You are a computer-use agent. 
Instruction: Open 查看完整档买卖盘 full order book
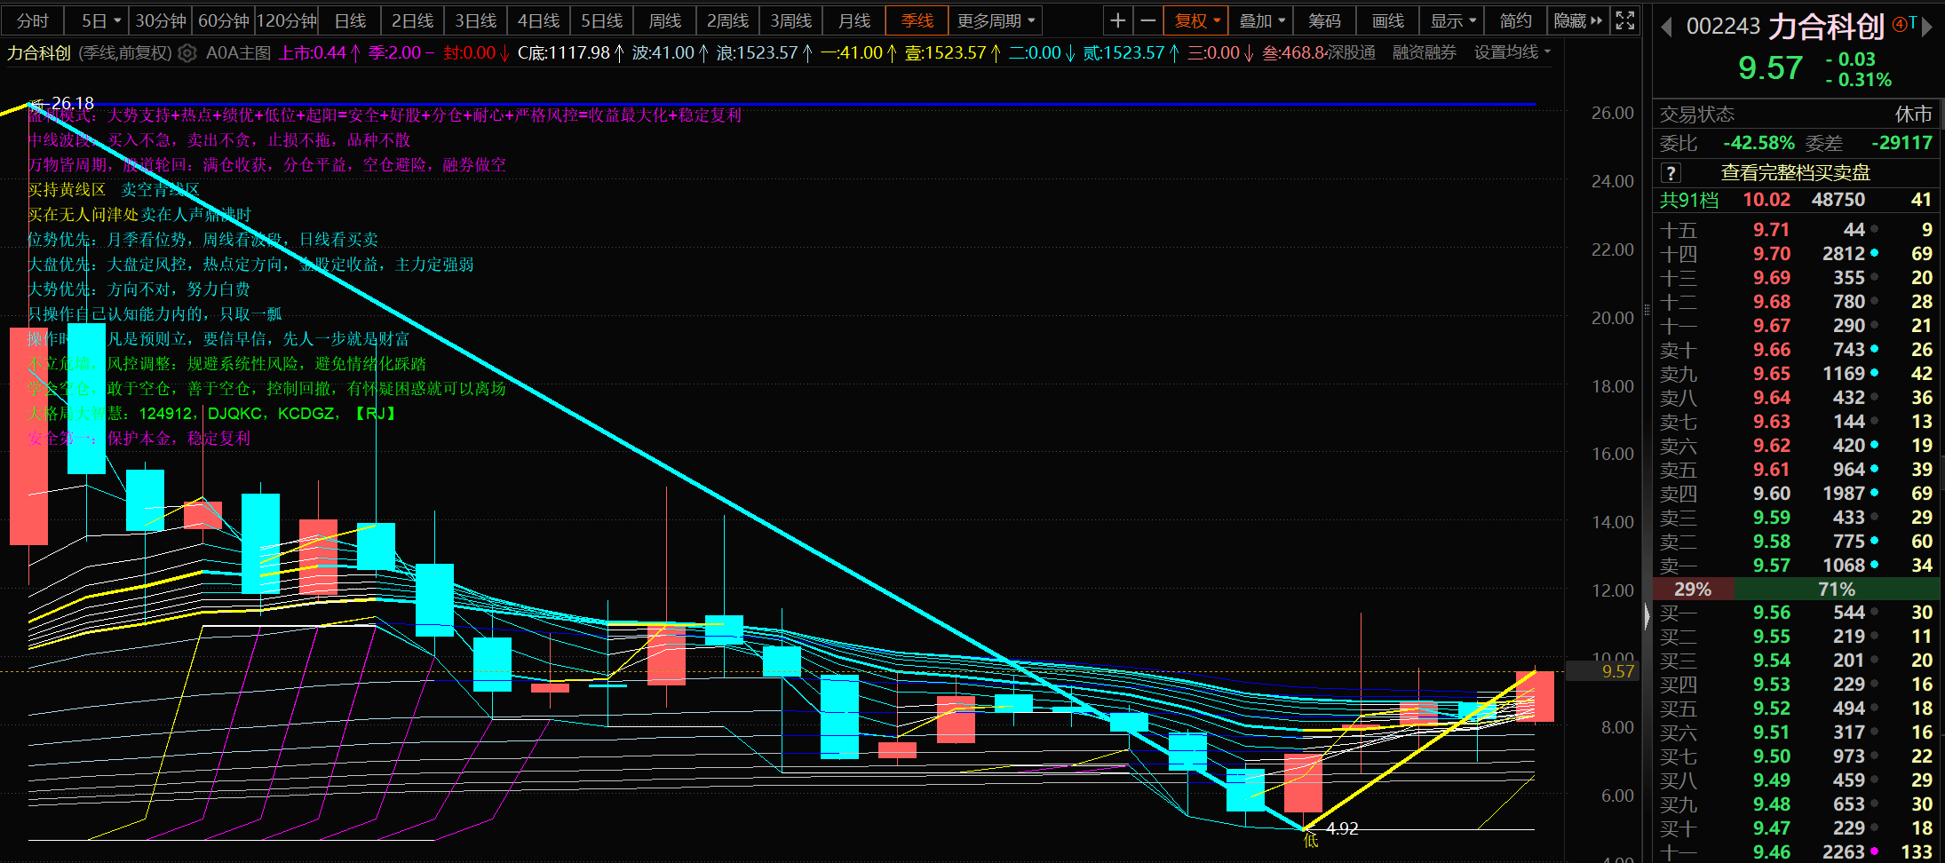tap(1795, 173)
